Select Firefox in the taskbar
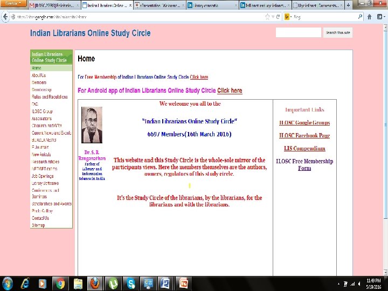Screen dimensions: 388x291 click(x=95, y=284)
